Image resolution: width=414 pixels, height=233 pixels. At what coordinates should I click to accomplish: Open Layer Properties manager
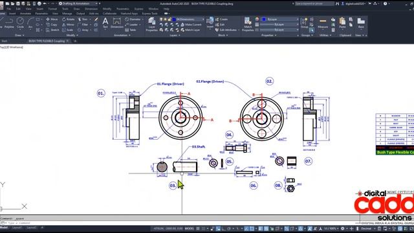(152, 25)
